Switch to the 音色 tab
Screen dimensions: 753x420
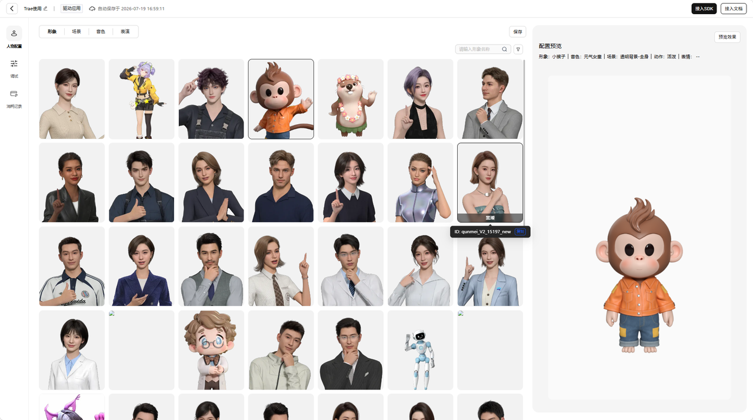coord(101,32)
